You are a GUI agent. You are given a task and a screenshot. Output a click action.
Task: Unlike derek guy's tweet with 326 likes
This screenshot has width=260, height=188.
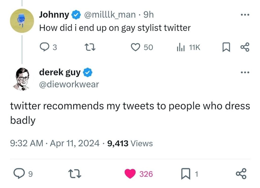(130, 174)
